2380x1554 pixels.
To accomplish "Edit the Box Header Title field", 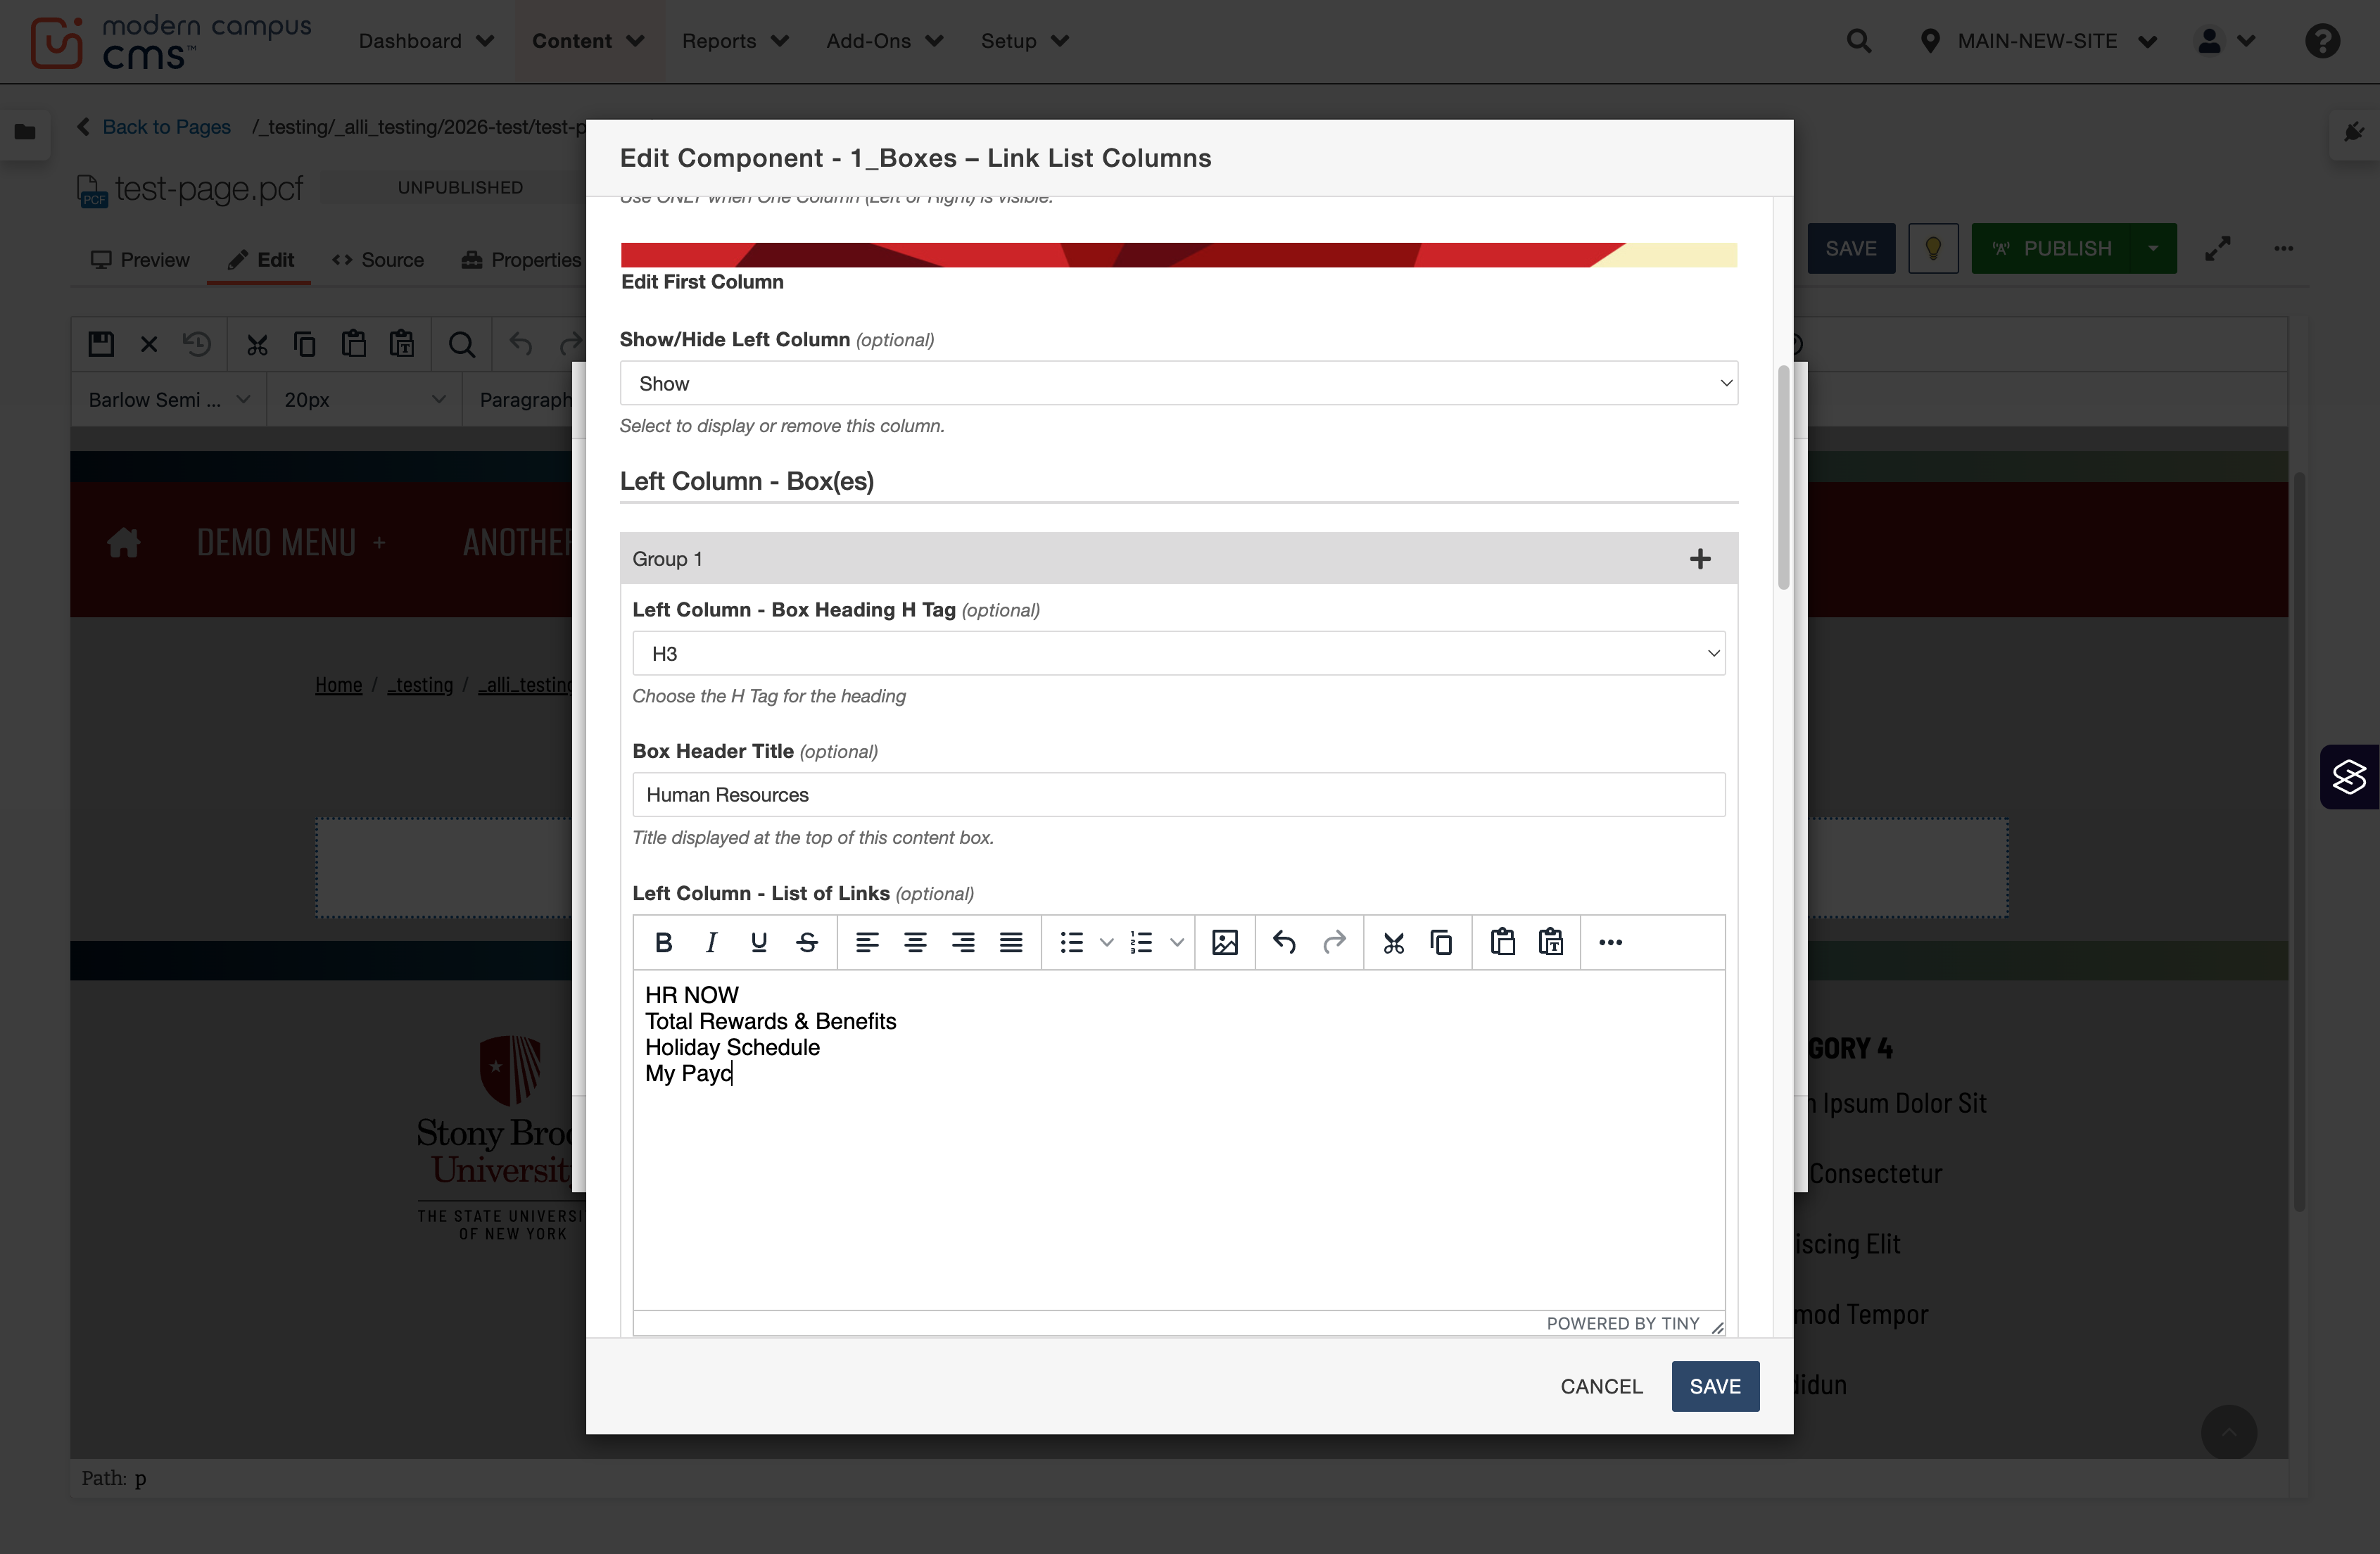I will (x=1179, y=795).
